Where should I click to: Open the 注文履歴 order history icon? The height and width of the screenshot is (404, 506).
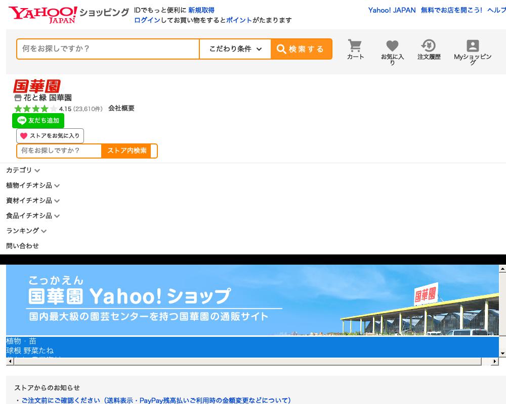pyautogui.click(x=429, y=46)
